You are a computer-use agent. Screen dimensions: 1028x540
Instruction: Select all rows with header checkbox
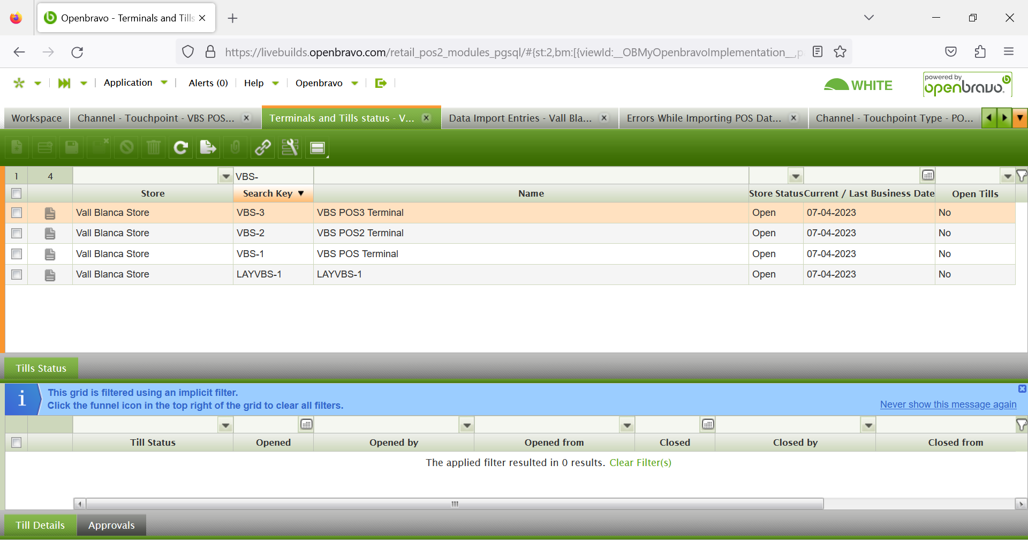tap(17, 193)
